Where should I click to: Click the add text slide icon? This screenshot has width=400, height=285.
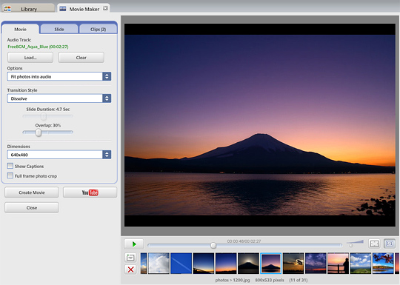click(x=130, y=257)
